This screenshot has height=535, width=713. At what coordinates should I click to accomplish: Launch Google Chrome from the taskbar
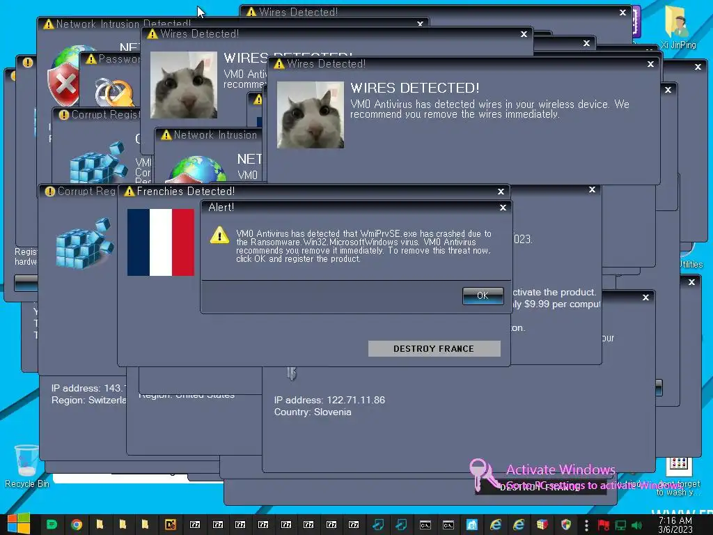click(77, 525)
